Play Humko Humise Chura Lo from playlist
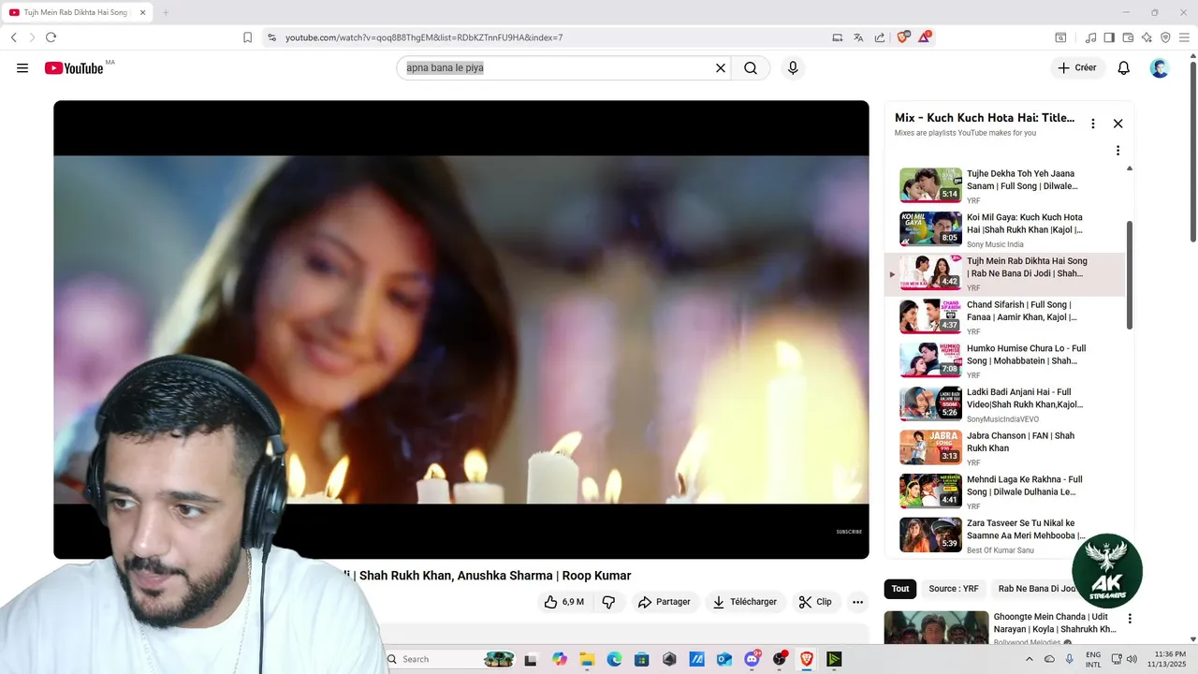The image size is (1198, 674). pos(1004,361)
